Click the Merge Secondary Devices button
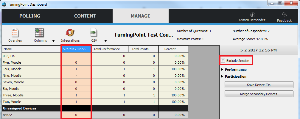The height and width of the screenshot is (119, 300). click(259, 94)
